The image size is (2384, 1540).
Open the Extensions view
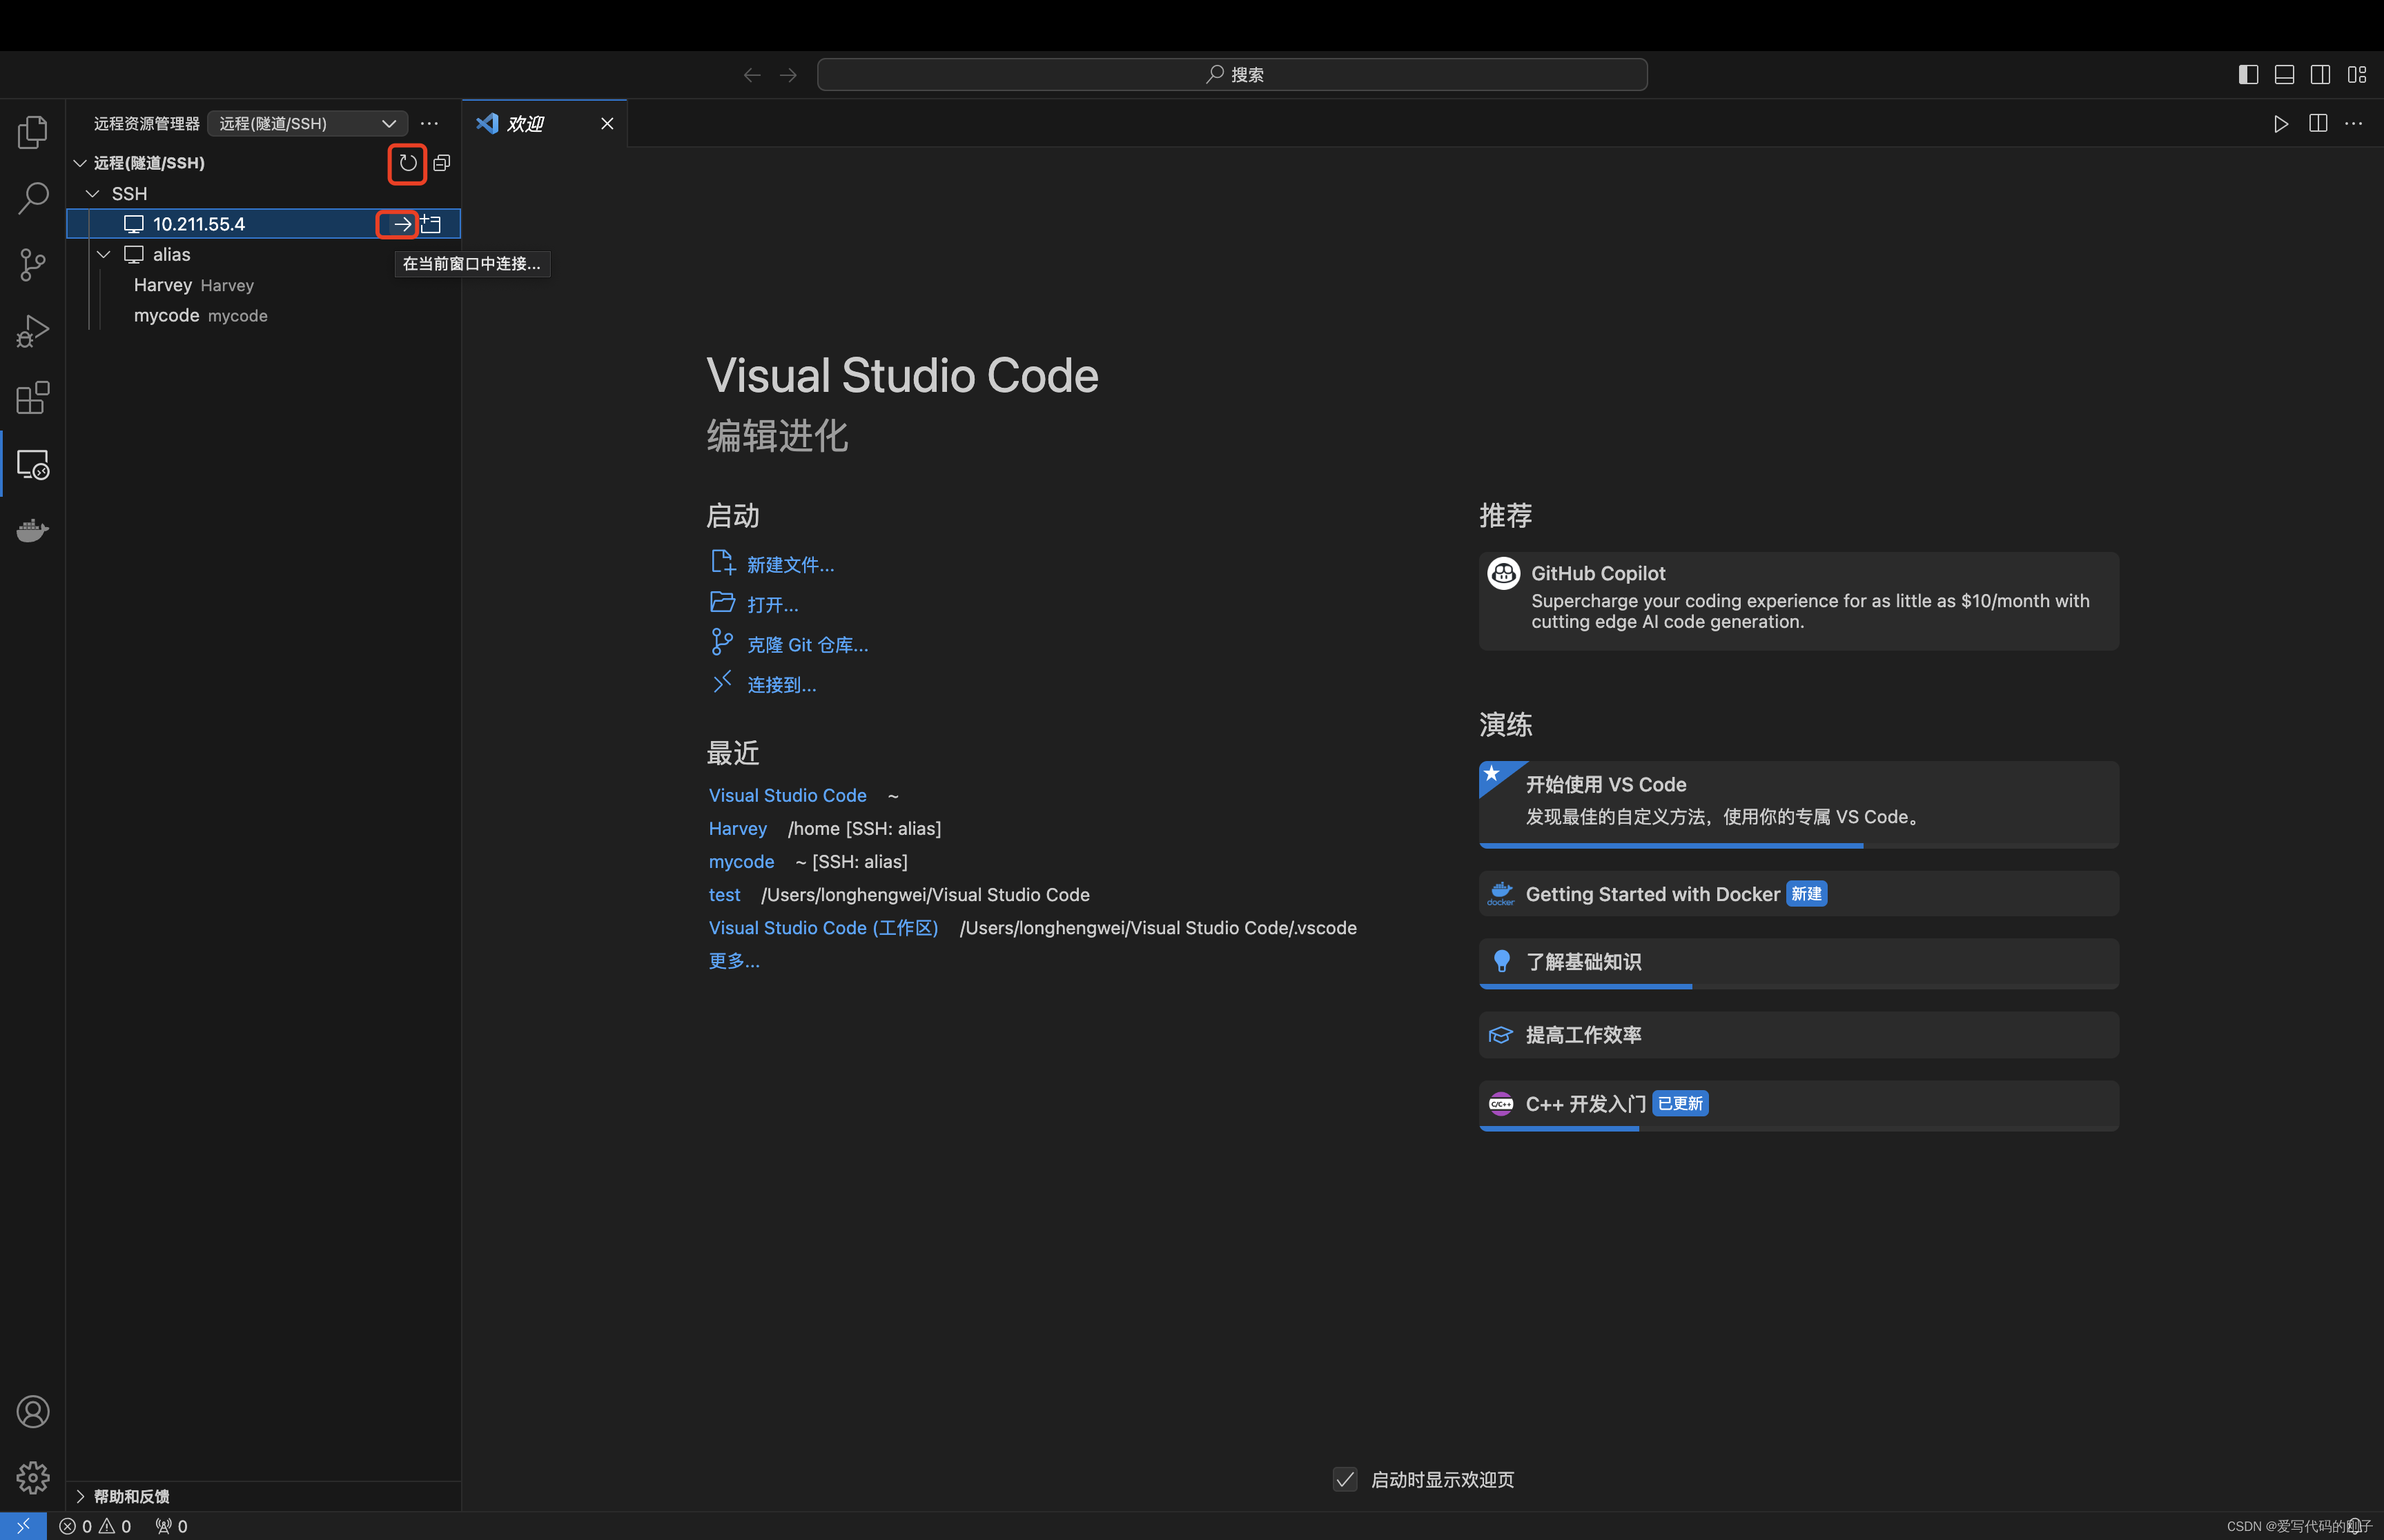pos(32,398)
